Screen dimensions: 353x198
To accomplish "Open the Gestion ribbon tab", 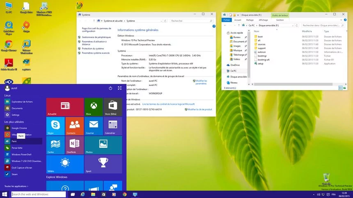I will click(280, 20).
